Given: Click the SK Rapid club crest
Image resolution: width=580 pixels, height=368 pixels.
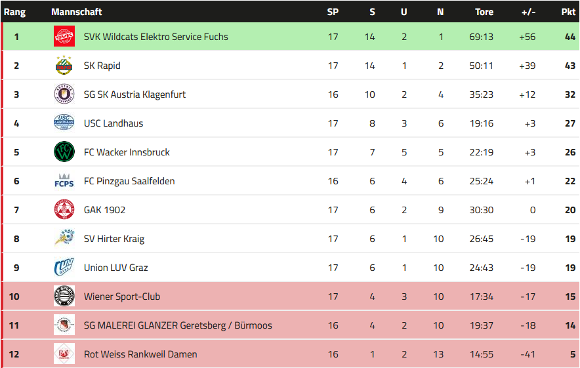Looking at the screenshot, I should tap(64, 66).
